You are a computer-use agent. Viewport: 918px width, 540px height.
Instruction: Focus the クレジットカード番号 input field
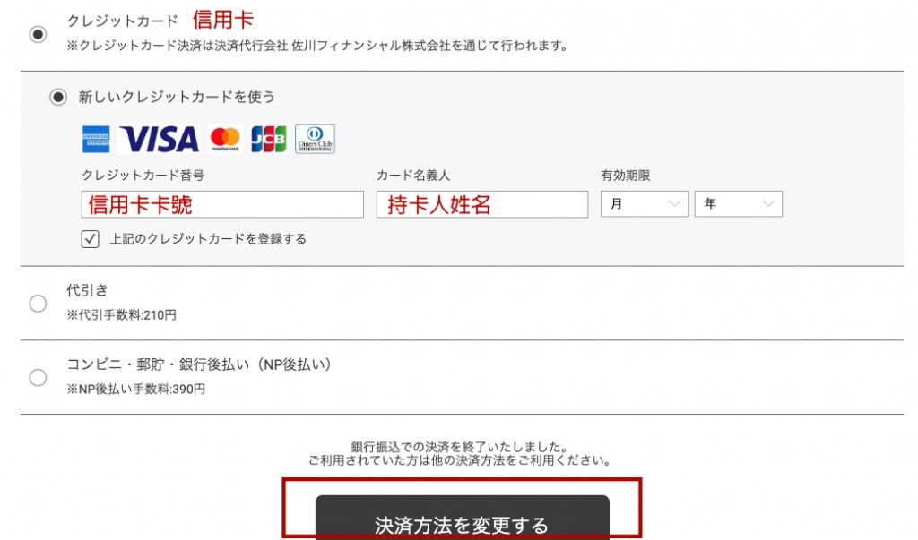click(x=222, y=204)
